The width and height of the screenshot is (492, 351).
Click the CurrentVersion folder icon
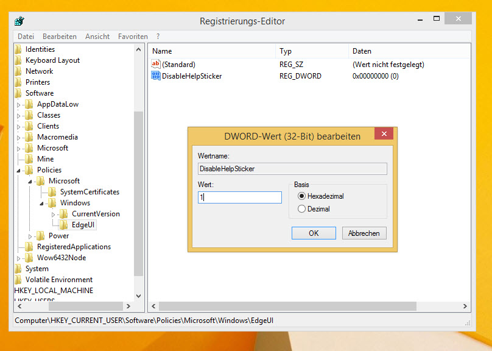click(x=64, y=213)
